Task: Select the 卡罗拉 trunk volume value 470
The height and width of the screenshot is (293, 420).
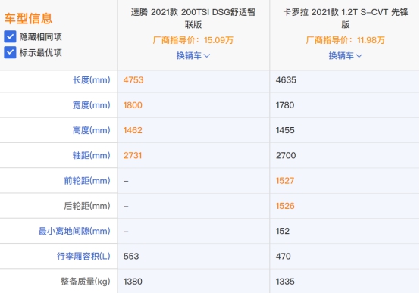Action: (283, 257)
